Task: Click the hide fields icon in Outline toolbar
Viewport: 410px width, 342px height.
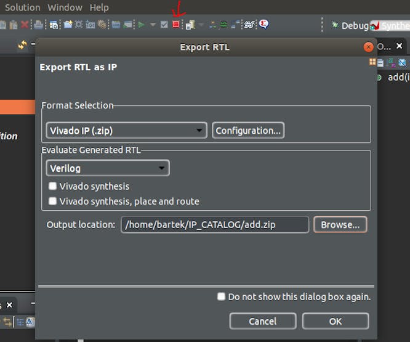Action: point(403,62)
